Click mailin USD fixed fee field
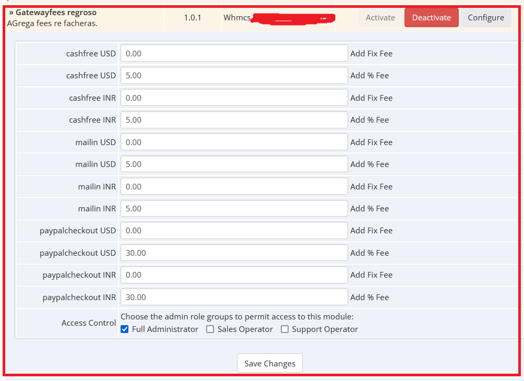The image size is (524, 381). [x=234, y=142]
